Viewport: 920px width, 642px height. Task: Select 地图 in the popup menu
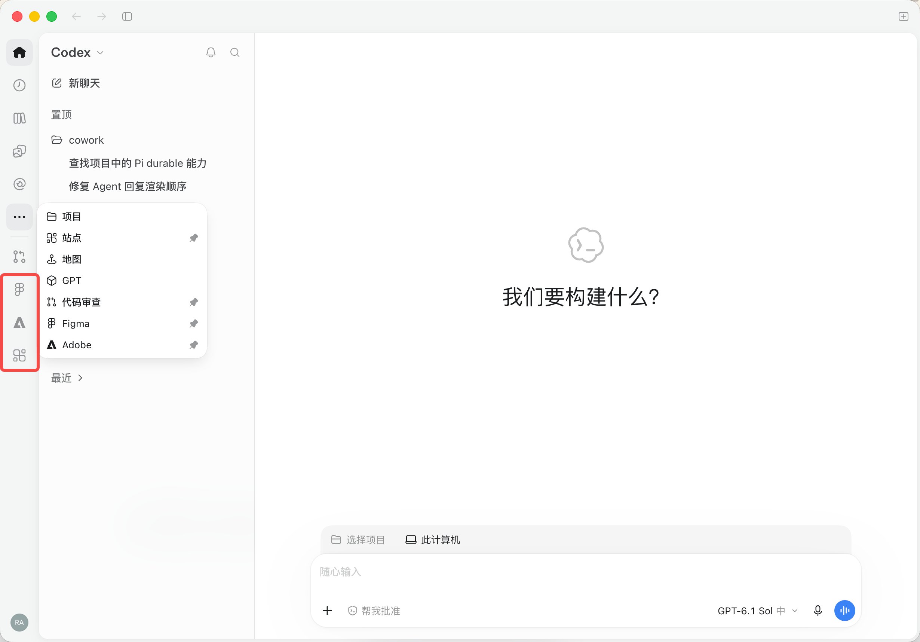point(122,259)
